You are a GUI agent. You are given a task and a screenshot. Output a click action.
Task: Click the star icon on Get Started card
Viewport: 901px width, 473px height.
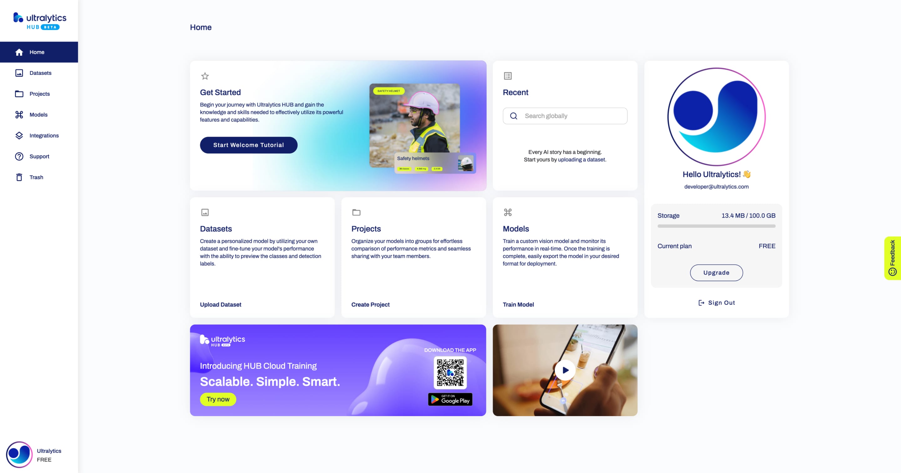pyautogui.click(x=205, y=76)
